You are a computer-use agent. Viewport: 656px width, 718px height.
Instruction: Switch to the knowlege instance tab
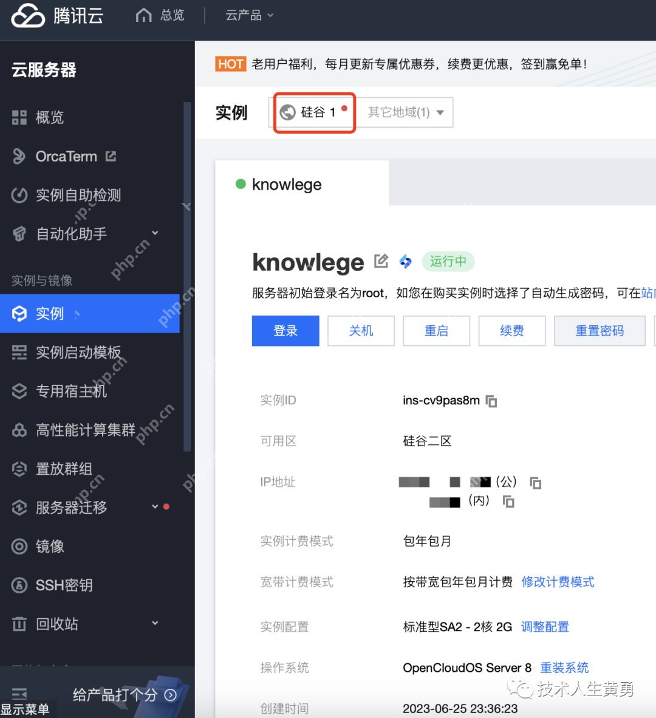coord(287,184)
